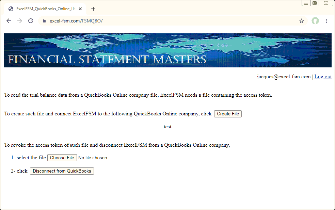This screenshot has width=335, height=210.
Task: Click the globe favicon on the tab
Action: coord(11,9)
